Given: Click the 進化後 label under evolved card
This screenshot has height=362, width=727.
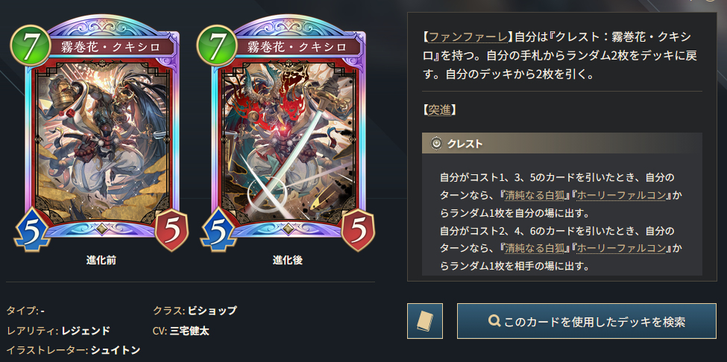Looking at the screenshot, I should tap(288, 260).
